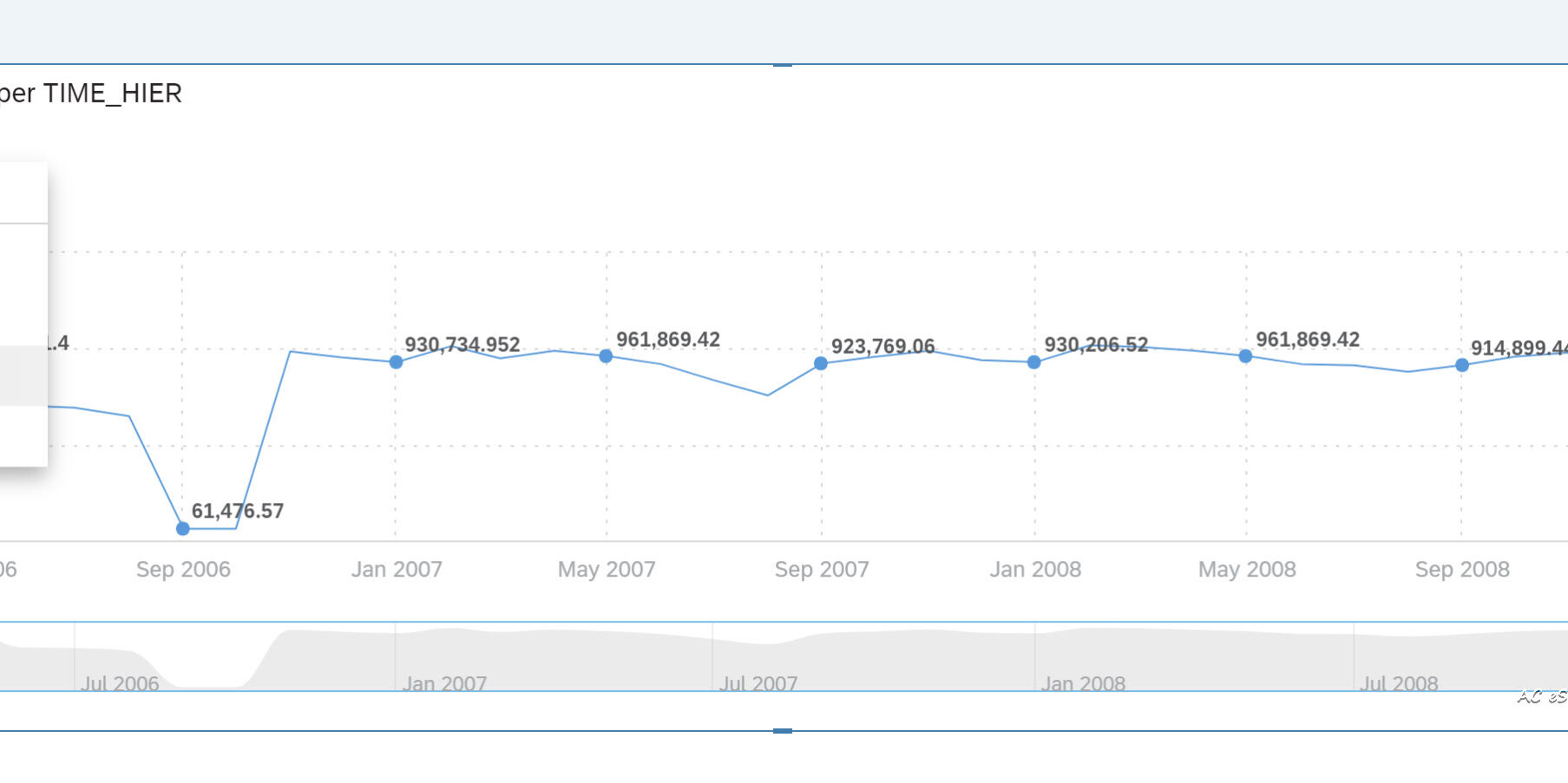This screenshot has width=1568, height=783.
Task: Click the Sep 2008 data point marker
Action: (1462, 365)
